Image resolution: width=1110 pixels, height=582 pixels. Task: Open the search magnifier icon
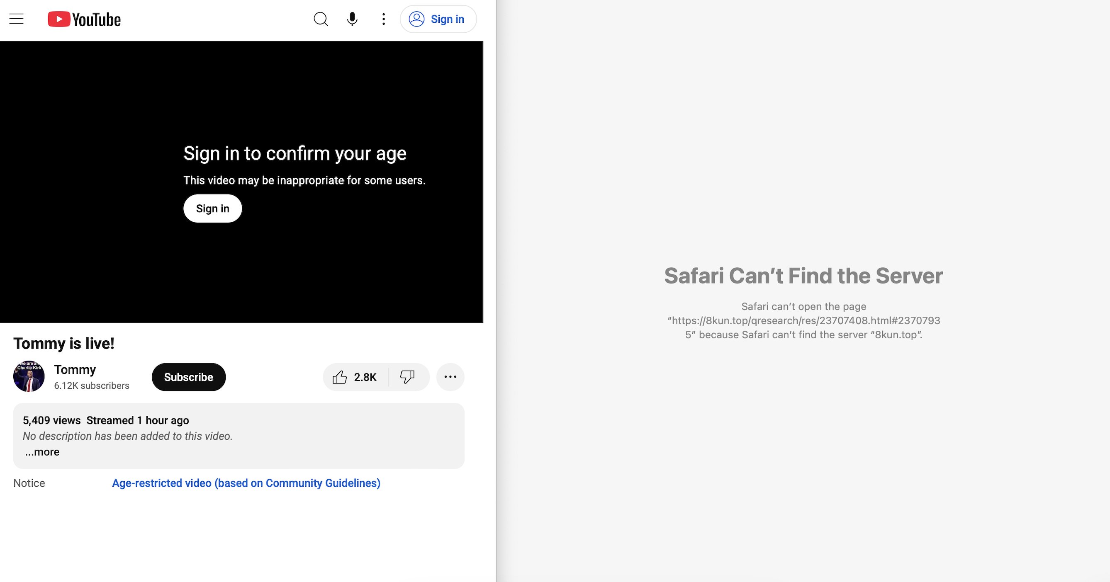pos(321,19)
